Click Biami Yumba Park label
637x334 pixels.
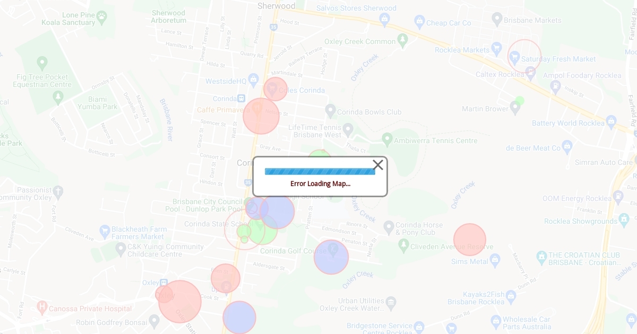click(98, 103)
